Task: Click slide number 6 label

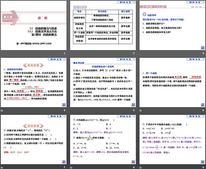Action: [203, 110]
